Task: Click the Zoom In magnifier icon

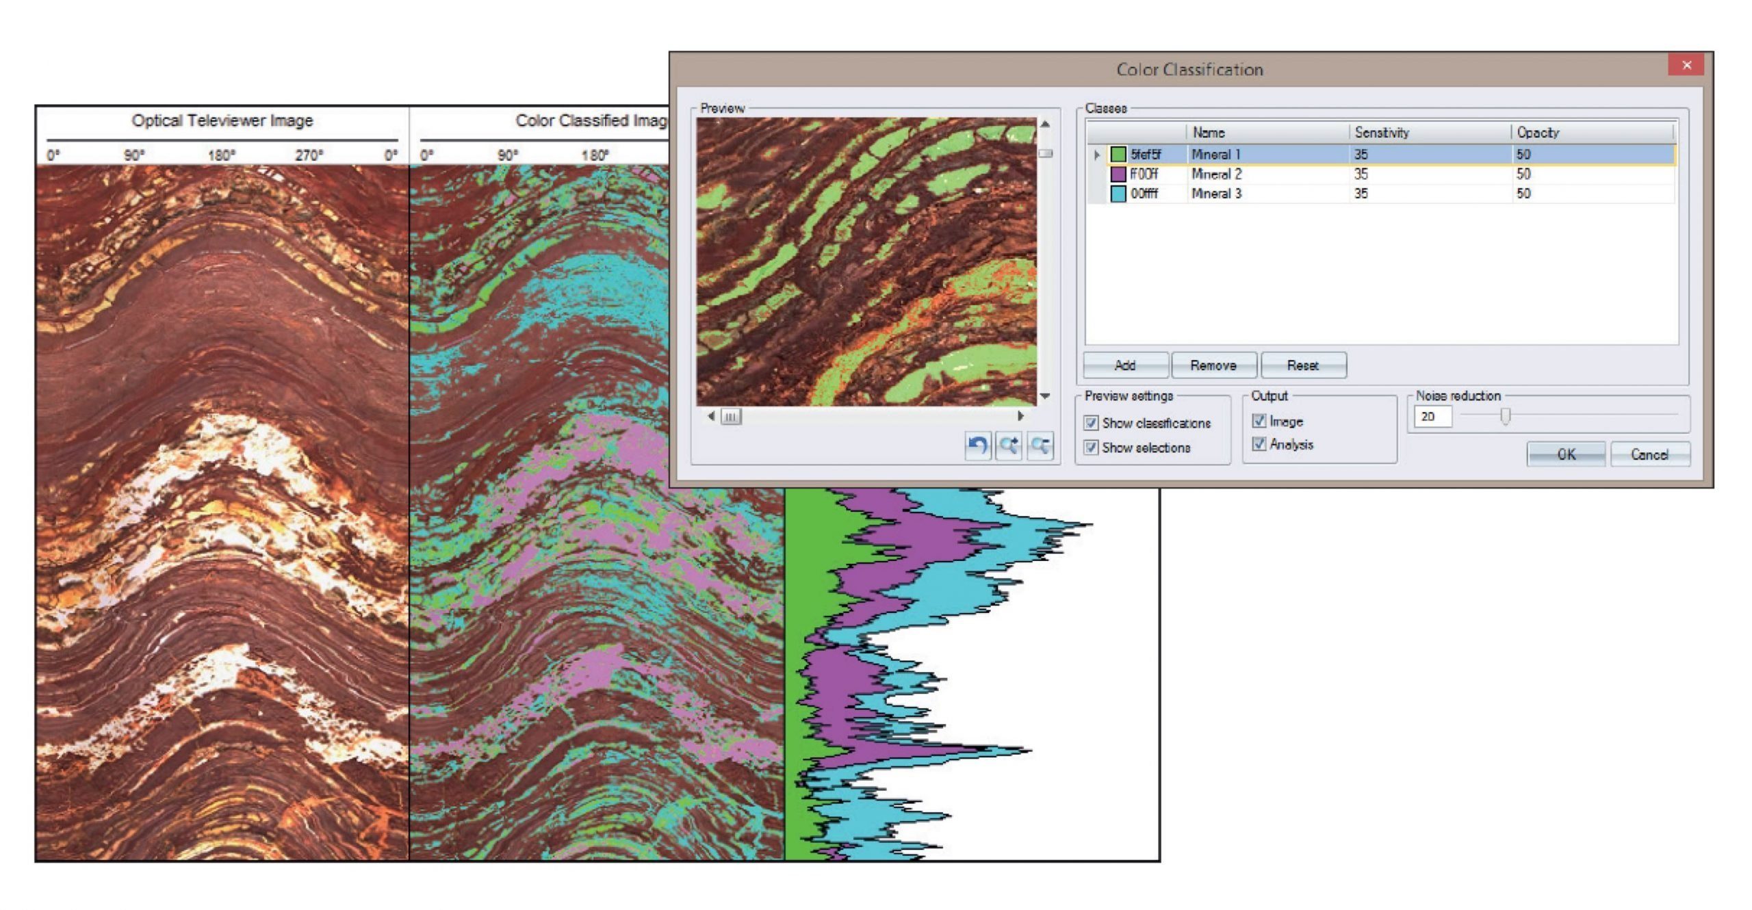Action: click(1007, 445)
